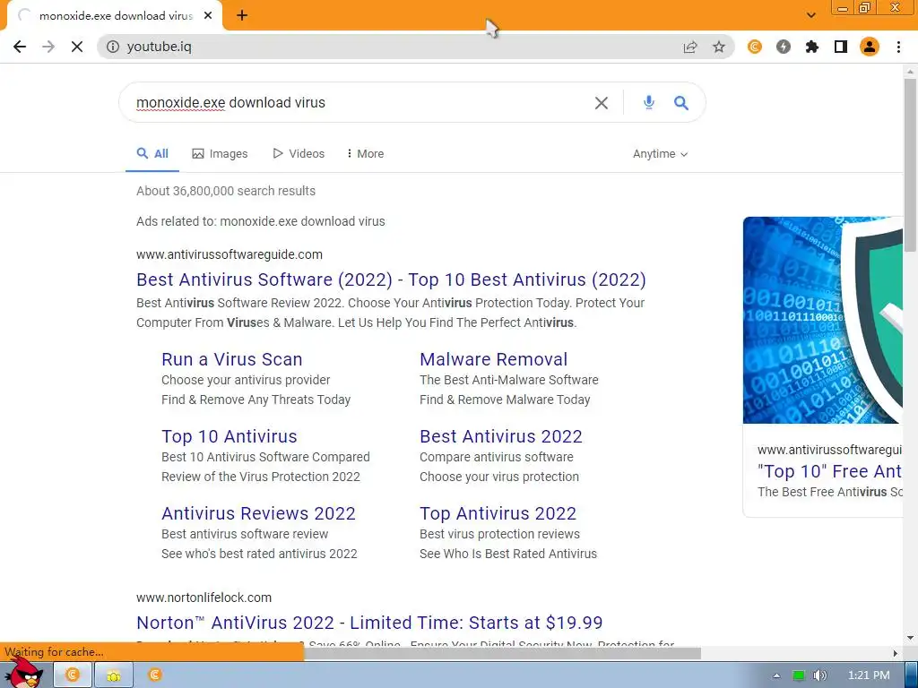Show hidden system tray icons arrow
This screenshot has height=688, width=918.
tap(776, 675)
